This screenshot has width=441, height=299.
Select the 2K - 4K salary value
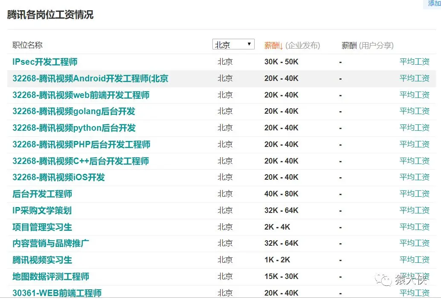coord(277,227)
